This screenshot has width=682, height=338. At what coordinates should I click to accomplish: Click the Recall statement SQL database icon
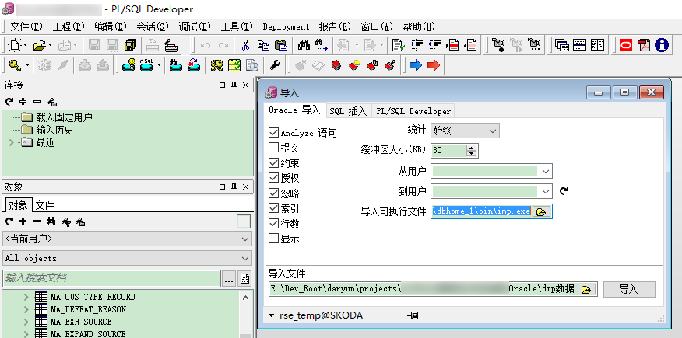click(146, 65)
